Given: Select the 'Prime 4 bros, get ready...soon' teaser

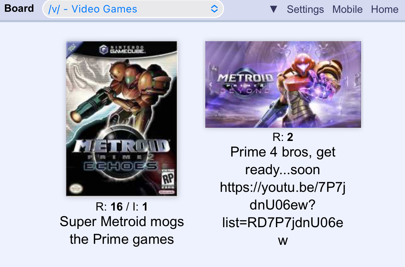Looking at the screenshot, I should [x=283, y=161].
